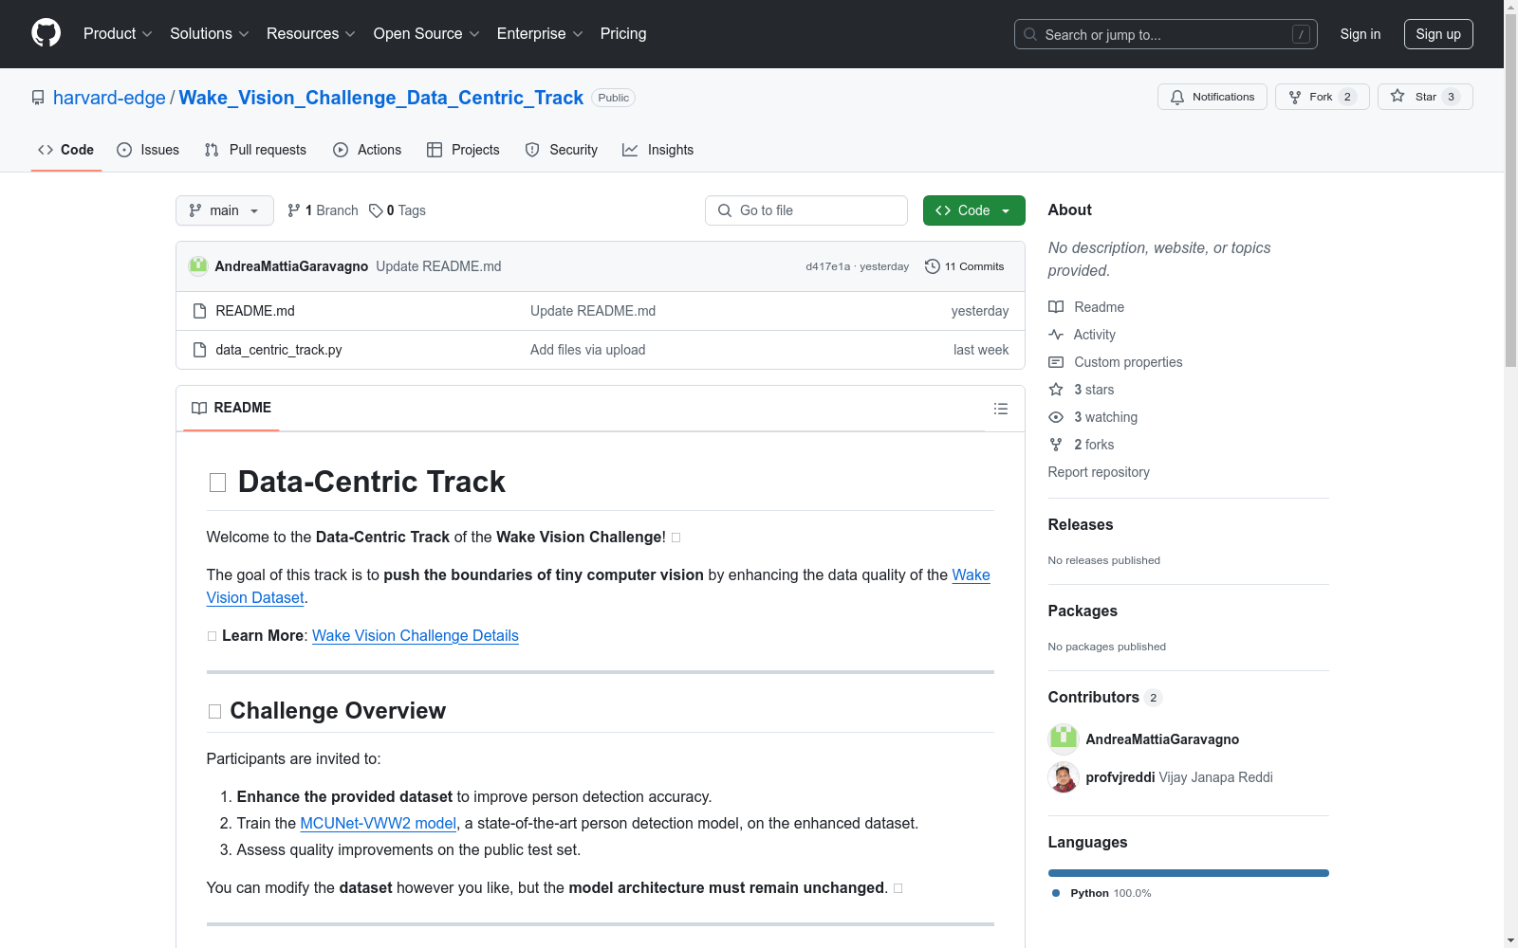Viewport: 1518px width, 948px height.
Task: Click the eye icon next to 3 watching
Action: (1056, 417)
